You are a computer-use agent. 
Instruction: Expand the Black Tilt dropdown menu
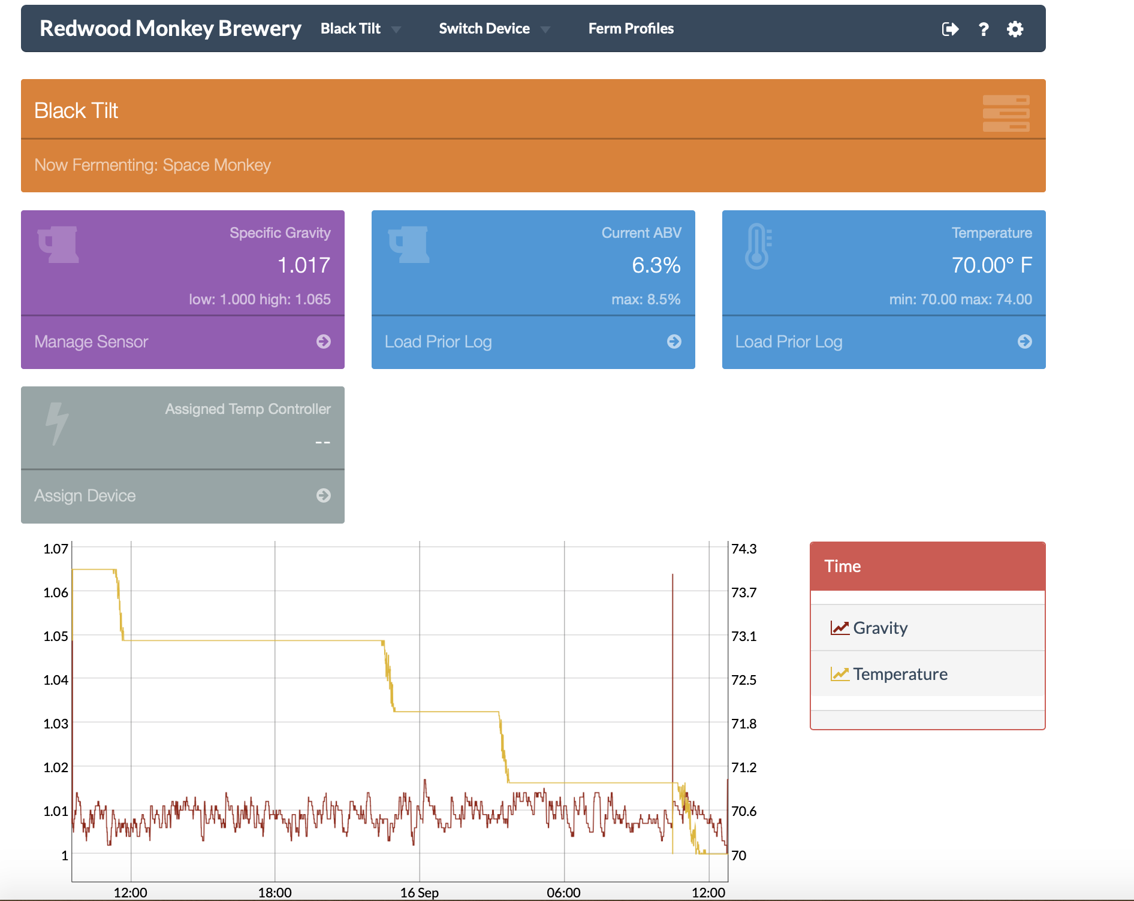360,29
